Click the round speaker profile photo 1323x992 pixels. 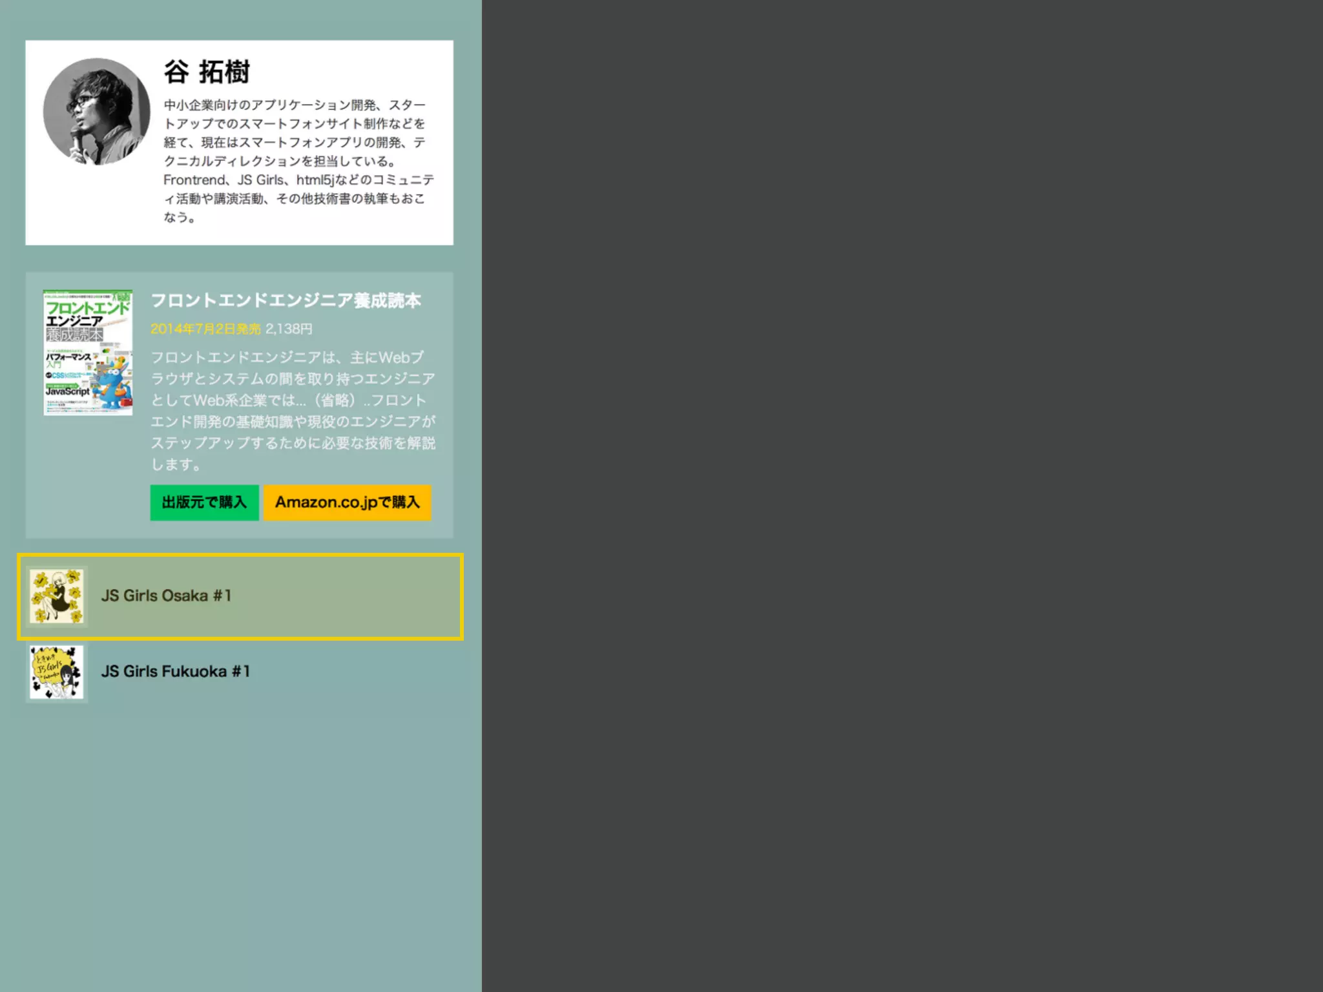(97, 112)
